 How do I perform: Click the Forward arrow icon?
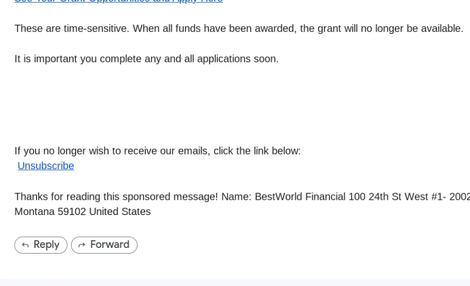81,245
